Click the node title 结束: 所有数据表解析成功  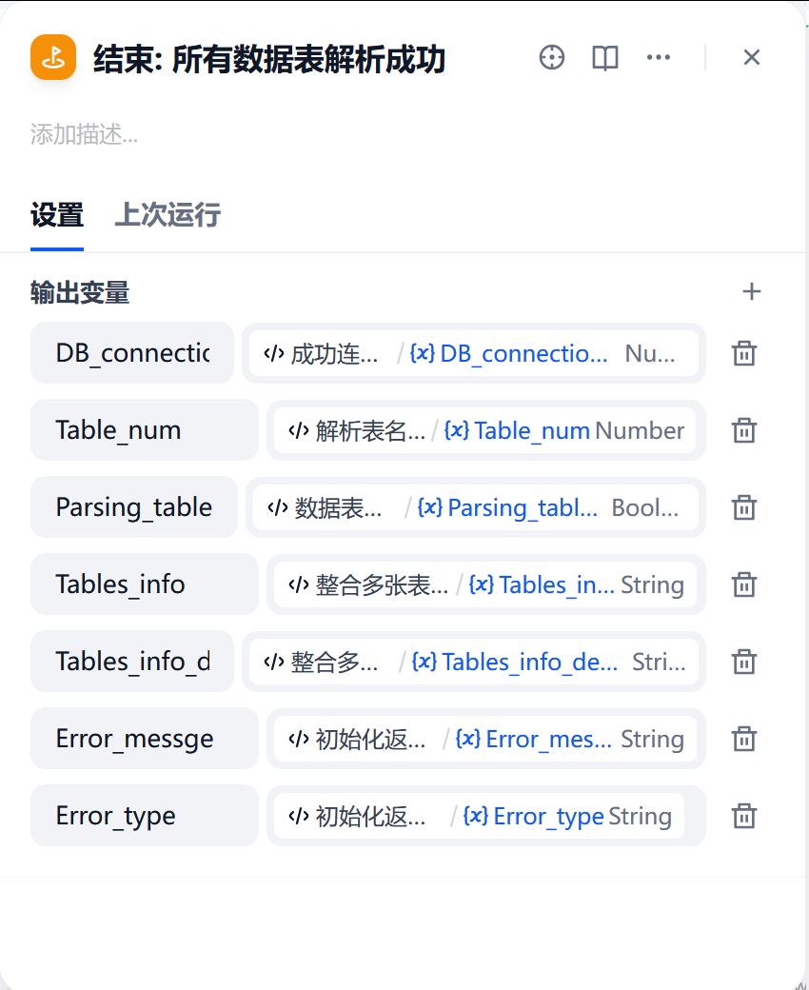pos(266,57)
